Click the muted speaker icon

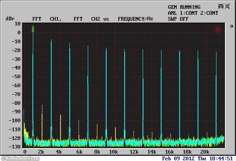228,7
